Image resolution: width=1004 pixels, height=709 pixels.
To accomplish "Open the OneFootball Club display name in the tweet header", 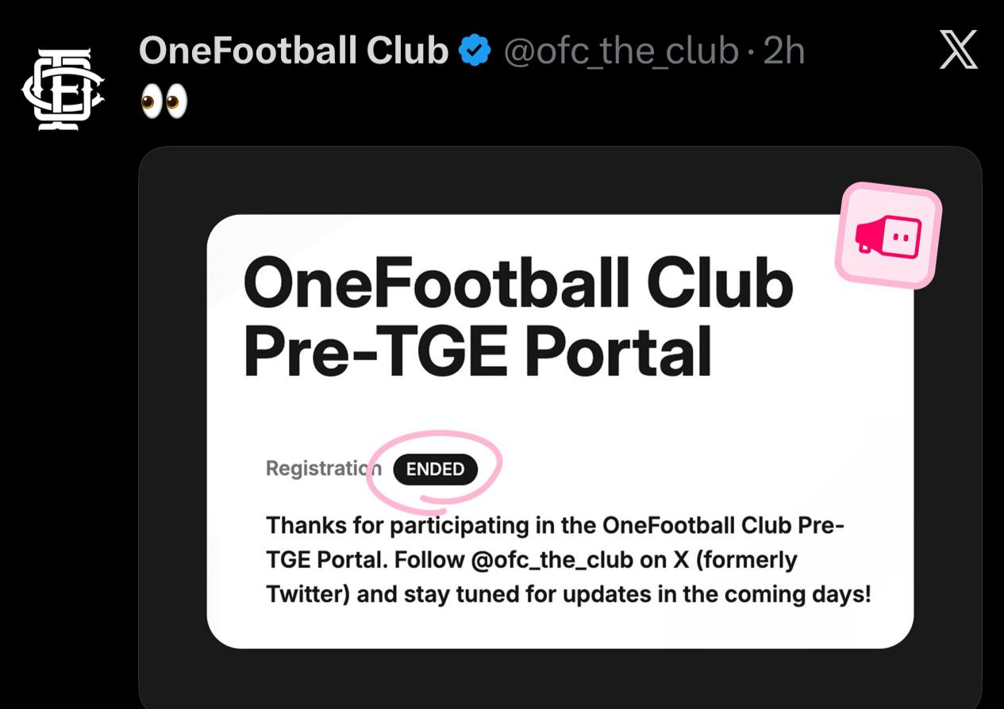I will pos(294,52).
